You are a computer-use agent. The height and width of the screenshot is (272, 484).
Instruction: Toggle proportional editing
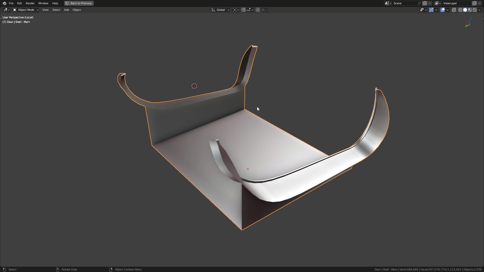[258, 10]
